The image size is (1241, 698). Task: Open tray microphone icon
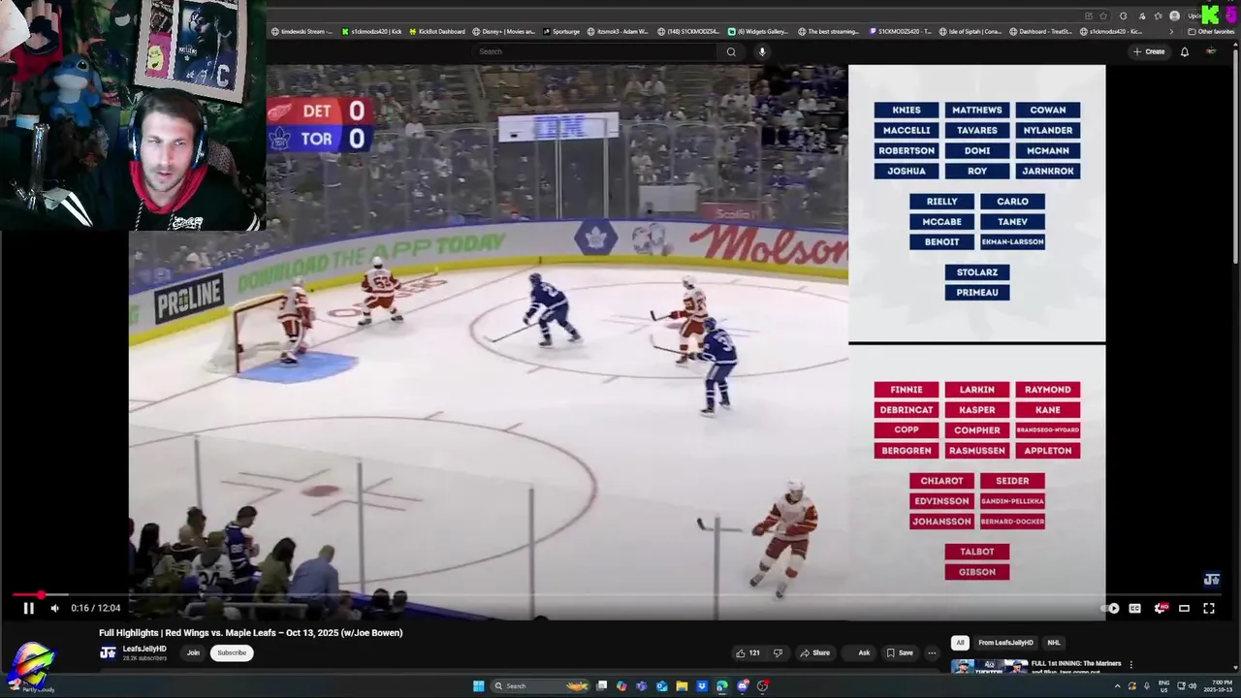[x=1145, y=685]
